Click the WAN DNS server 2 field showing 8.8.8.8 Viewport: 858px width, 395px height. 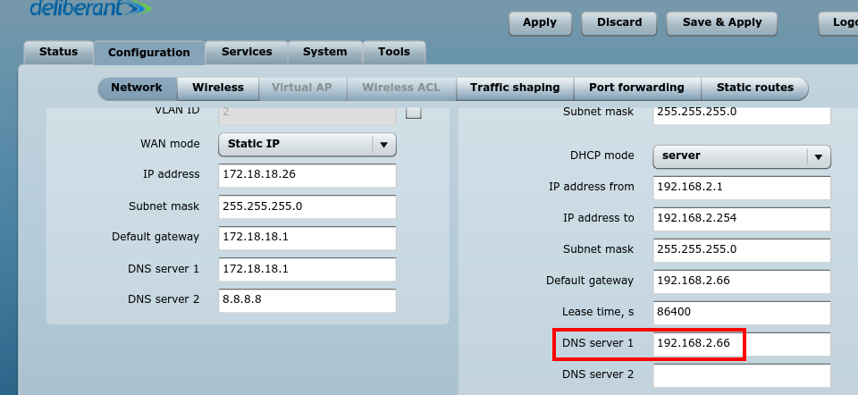[307, 300]
